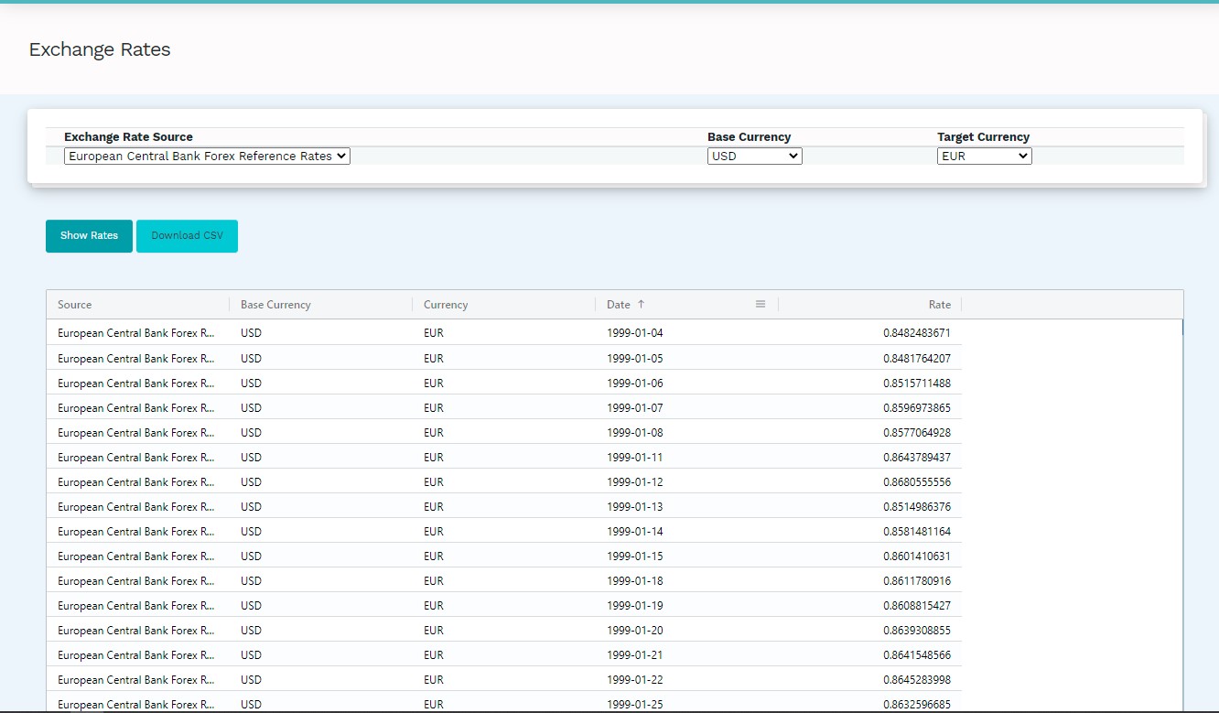
Task: Open the Target Currency dropdown
Action: pyautogui.click(x=984, y=157)
